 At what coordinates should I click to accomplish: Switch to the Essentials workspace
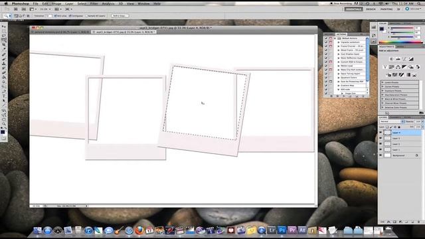[353, 9]
